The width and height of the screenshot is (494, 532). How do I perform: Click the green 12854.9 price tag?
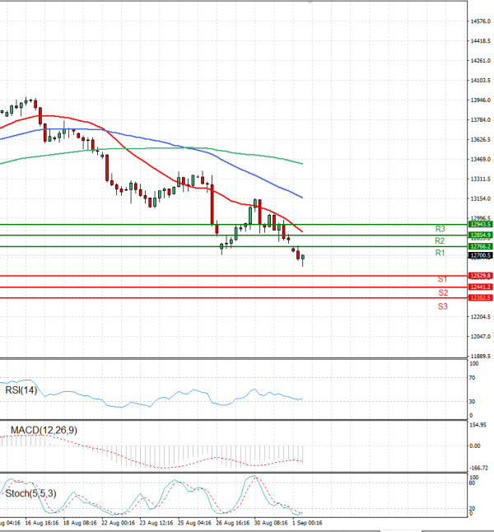[480, 235]
